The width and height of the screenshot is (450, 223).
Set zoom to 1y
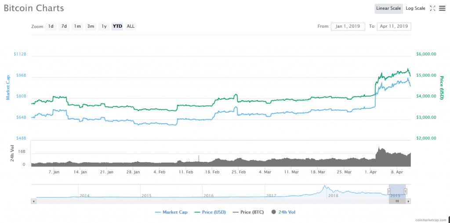tap(104, 26)
